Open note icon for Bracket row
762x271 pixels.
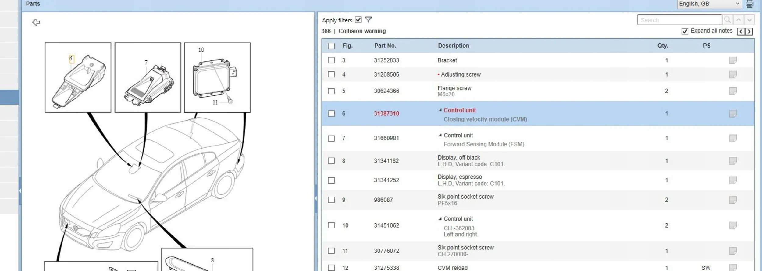(733, 60)
